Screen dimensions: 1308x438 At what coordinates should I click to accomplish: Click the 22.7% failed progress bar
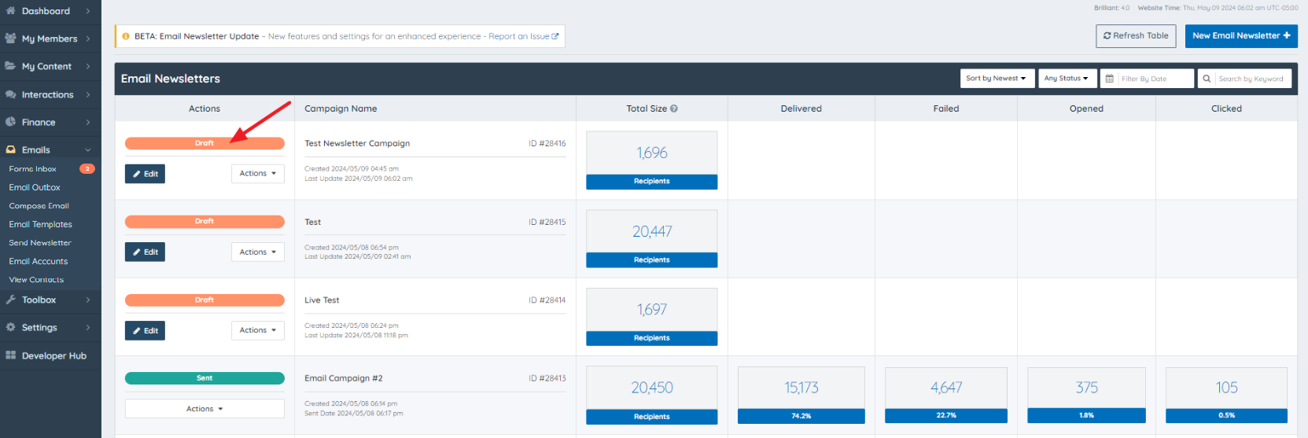click(946, 416)
